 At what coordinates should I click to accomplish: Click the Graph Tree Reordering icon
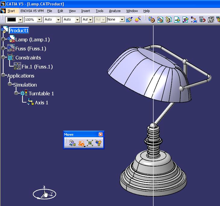(202, 20)
